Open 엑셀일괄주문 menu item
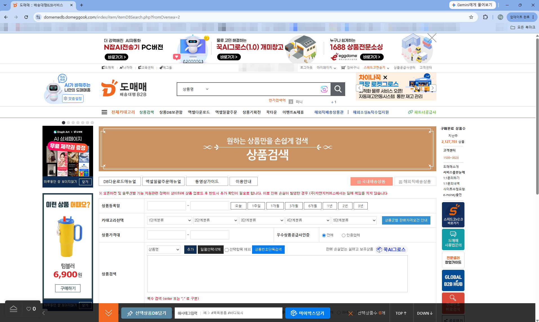539x322 pixels. (x=226, y=112)
